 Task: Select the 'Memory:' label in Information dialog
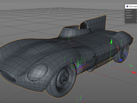(x=129, y=10)
